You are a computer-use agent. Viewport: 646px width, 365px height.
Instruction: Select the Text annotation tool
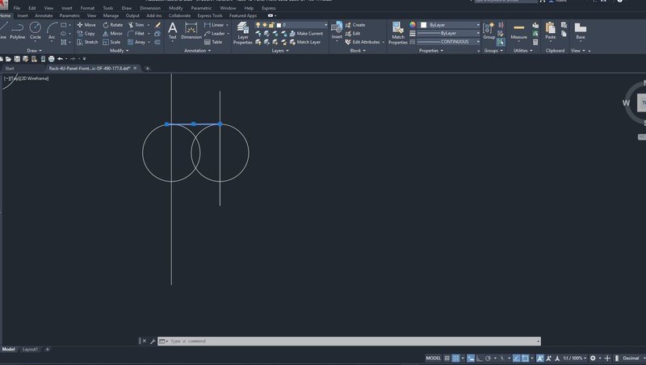[173, 31]
